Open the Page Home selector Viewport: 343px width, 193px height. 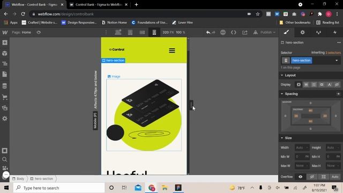[x=21, y=32]
